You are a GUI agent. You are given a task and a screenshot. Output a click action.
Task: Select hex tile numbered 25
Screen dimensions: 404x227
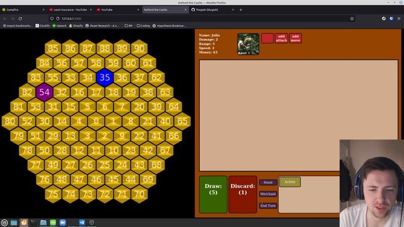(x=105, y=165)
